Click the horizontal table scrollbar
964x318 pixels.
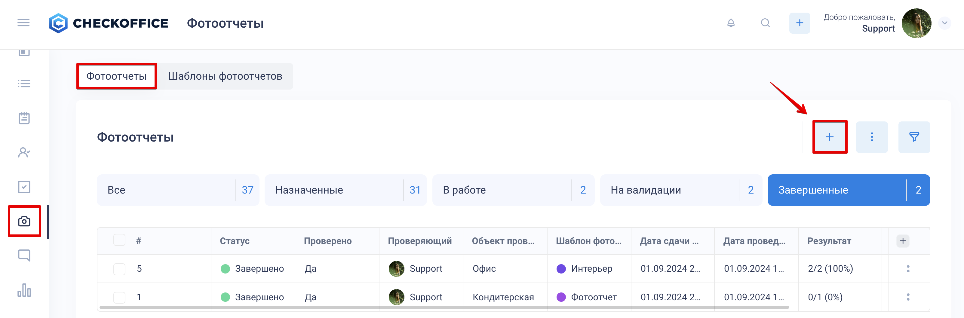[x=444, y=307]
